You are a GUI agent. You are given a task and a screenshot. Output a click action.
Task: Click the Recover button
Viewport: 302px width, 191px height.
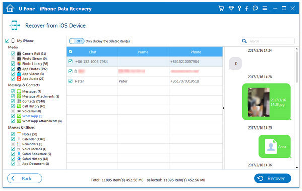point(272,178)
